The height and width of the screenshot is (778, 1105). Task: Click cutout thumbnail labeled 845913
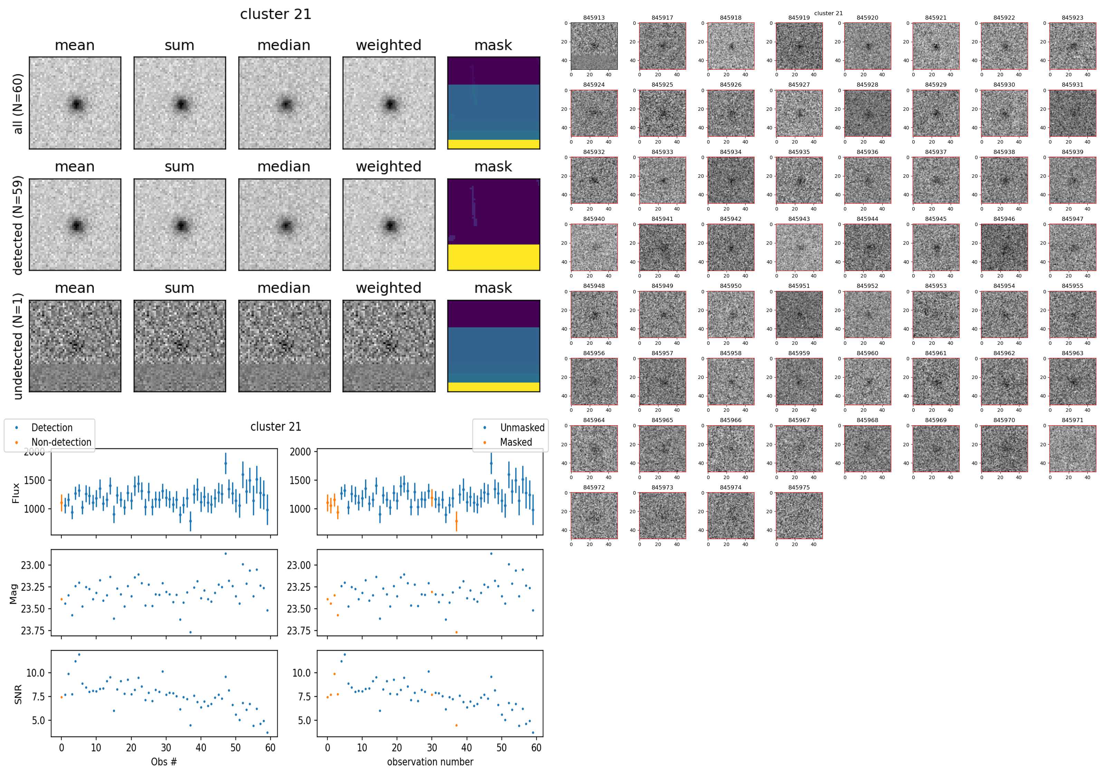coord(594,46)
